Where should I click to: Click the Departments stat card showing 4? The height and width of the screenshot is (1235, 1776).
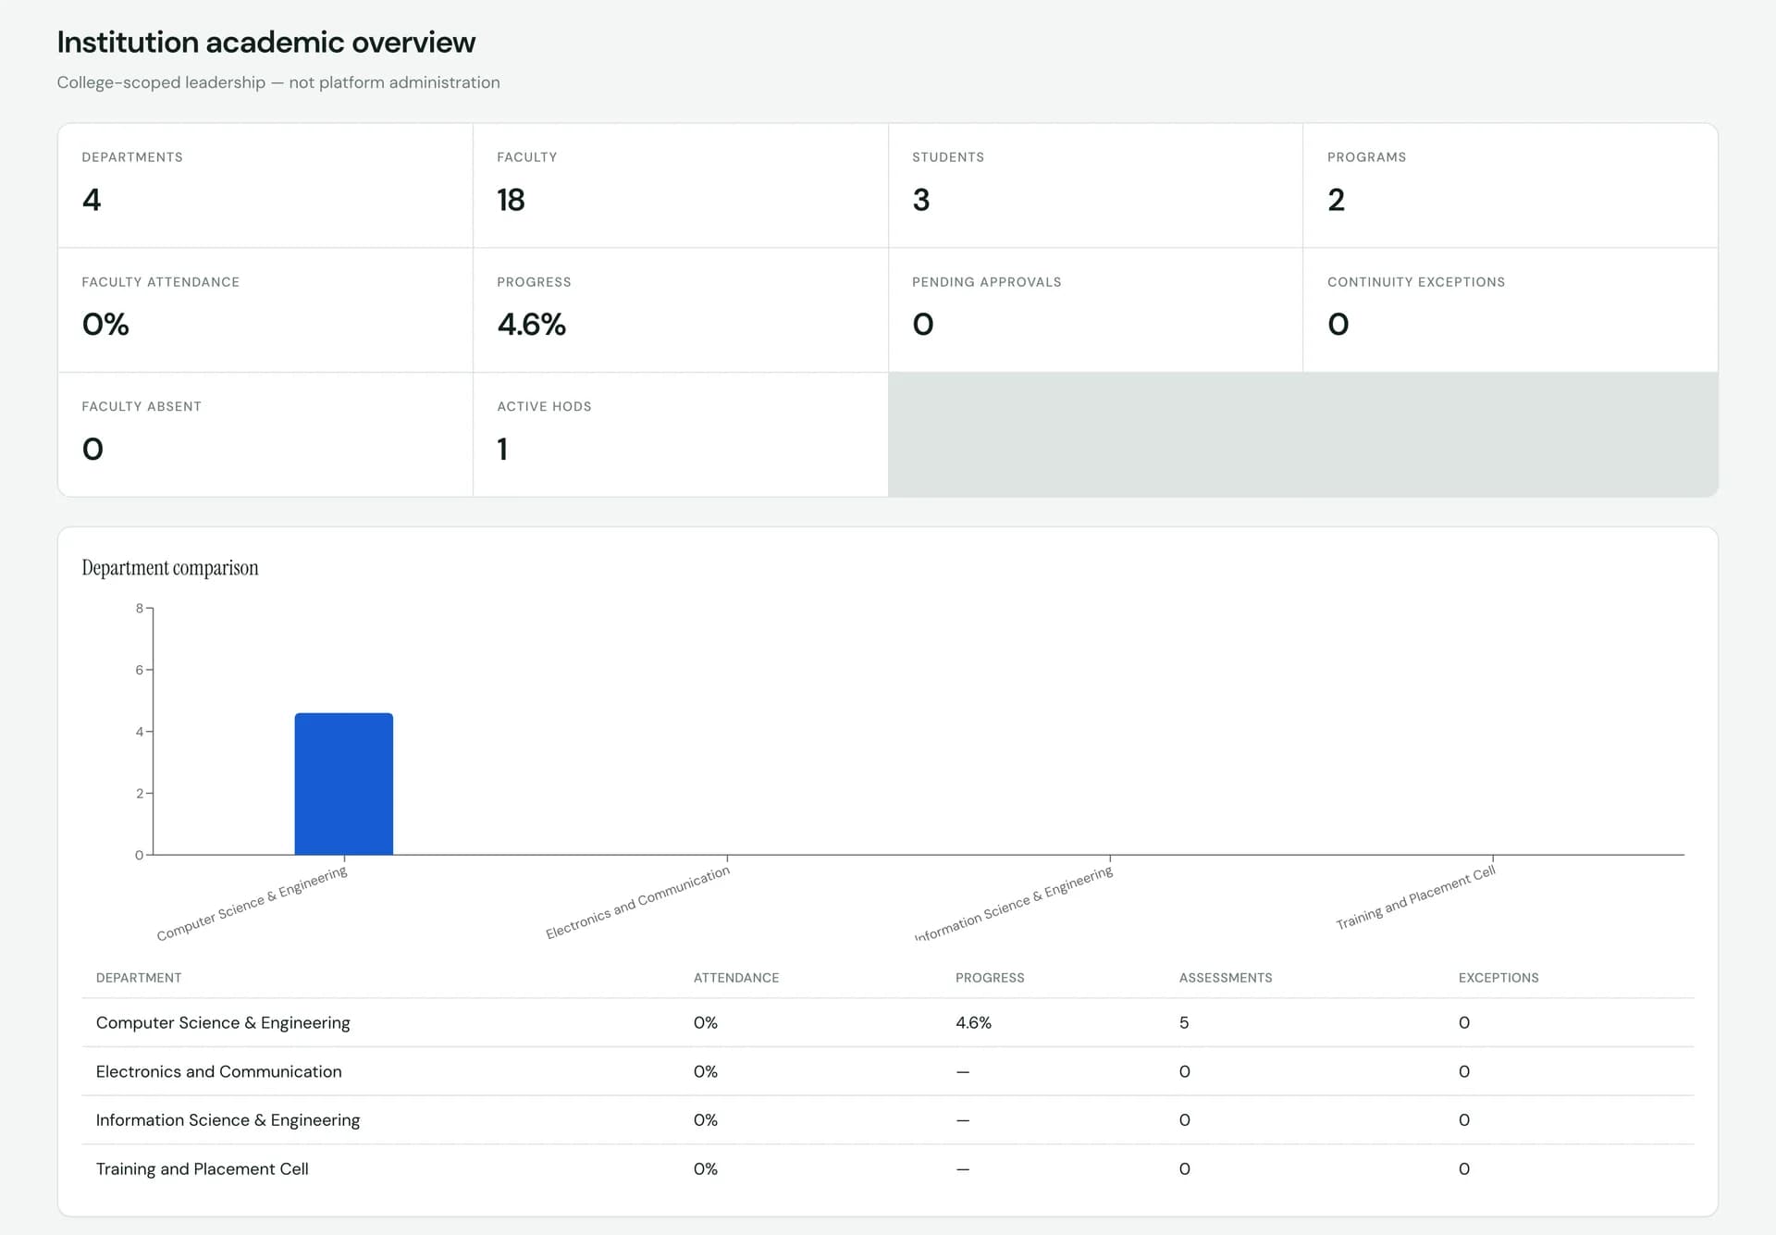(265, 185)
